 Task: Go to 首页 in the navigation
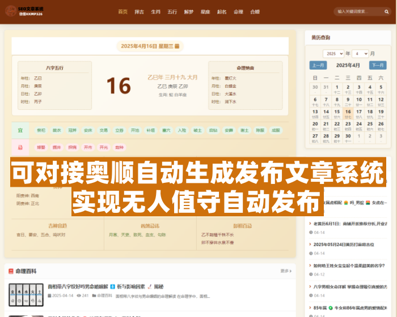coord(123,12)
